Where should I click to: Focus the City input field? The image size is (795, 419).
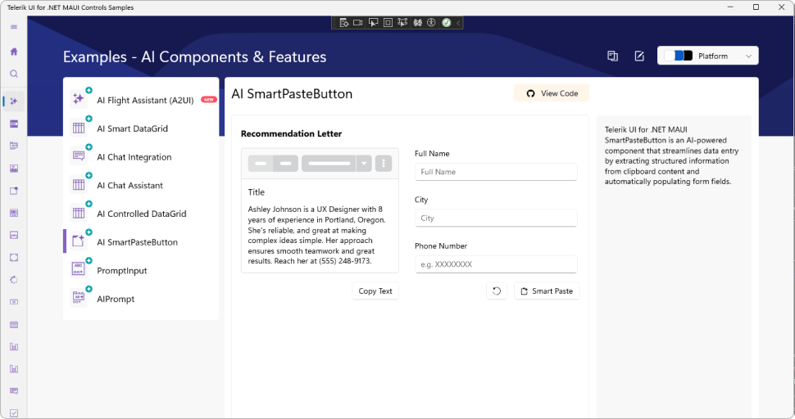click(496, 219)
